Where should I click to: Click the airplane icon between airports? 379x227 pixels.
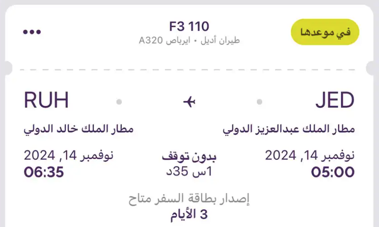(x=189, y=101)
